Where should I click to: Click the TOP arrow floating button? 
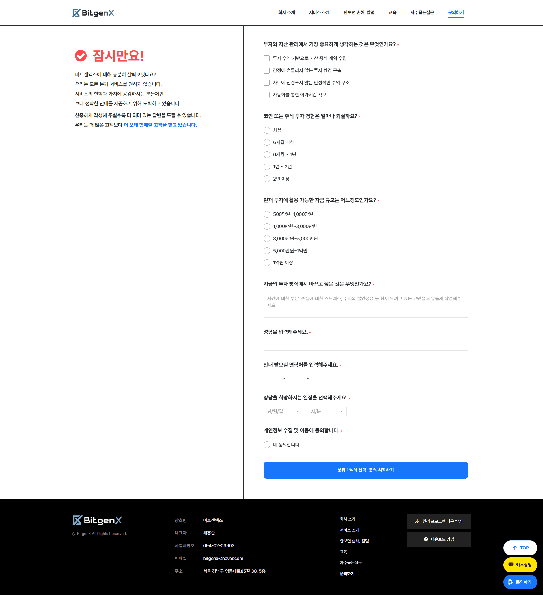(520, 548)
